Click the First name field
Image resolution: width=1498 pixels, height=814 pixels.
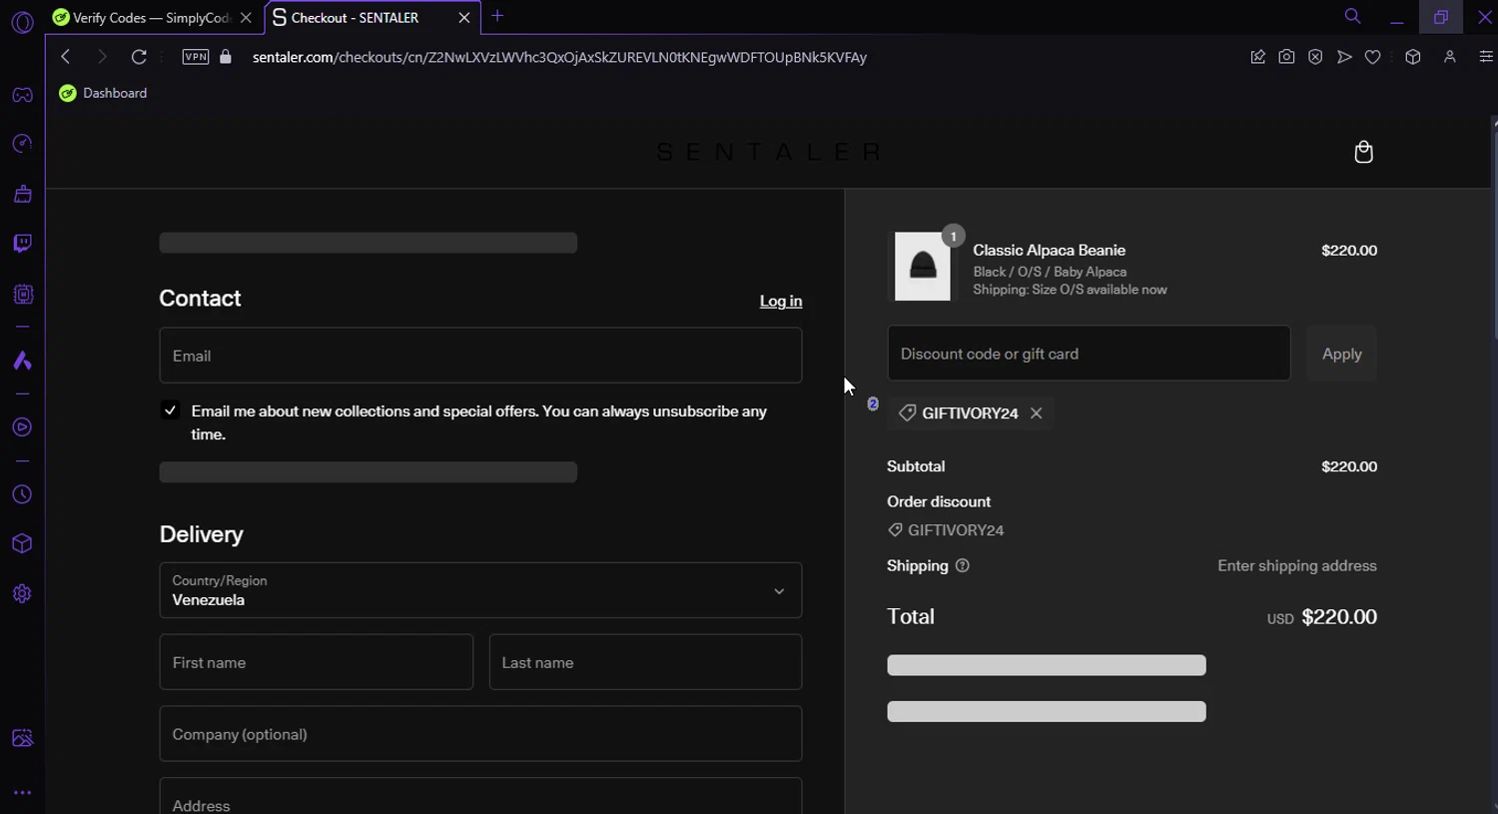(317, 662)
